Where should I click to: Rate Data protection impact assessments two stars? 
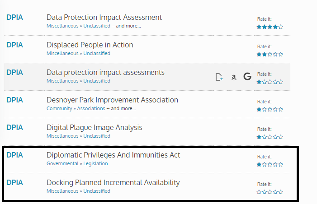[265, 82]
